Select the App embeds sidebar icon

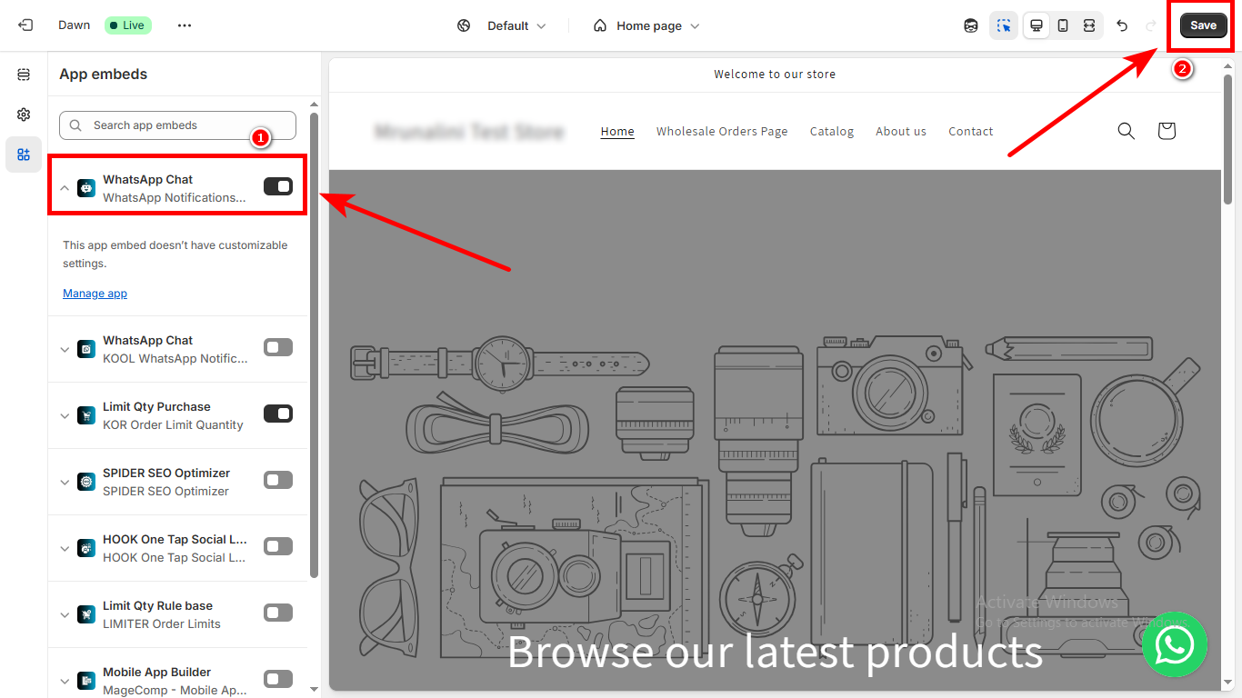click(x=24, y=155)
